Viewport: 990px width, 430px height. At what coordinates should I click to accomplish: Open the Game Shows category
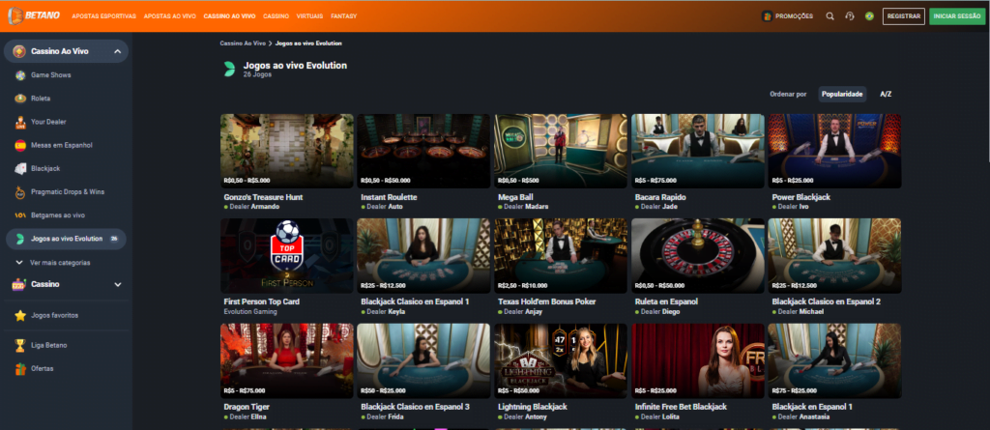tap(50, 75)
